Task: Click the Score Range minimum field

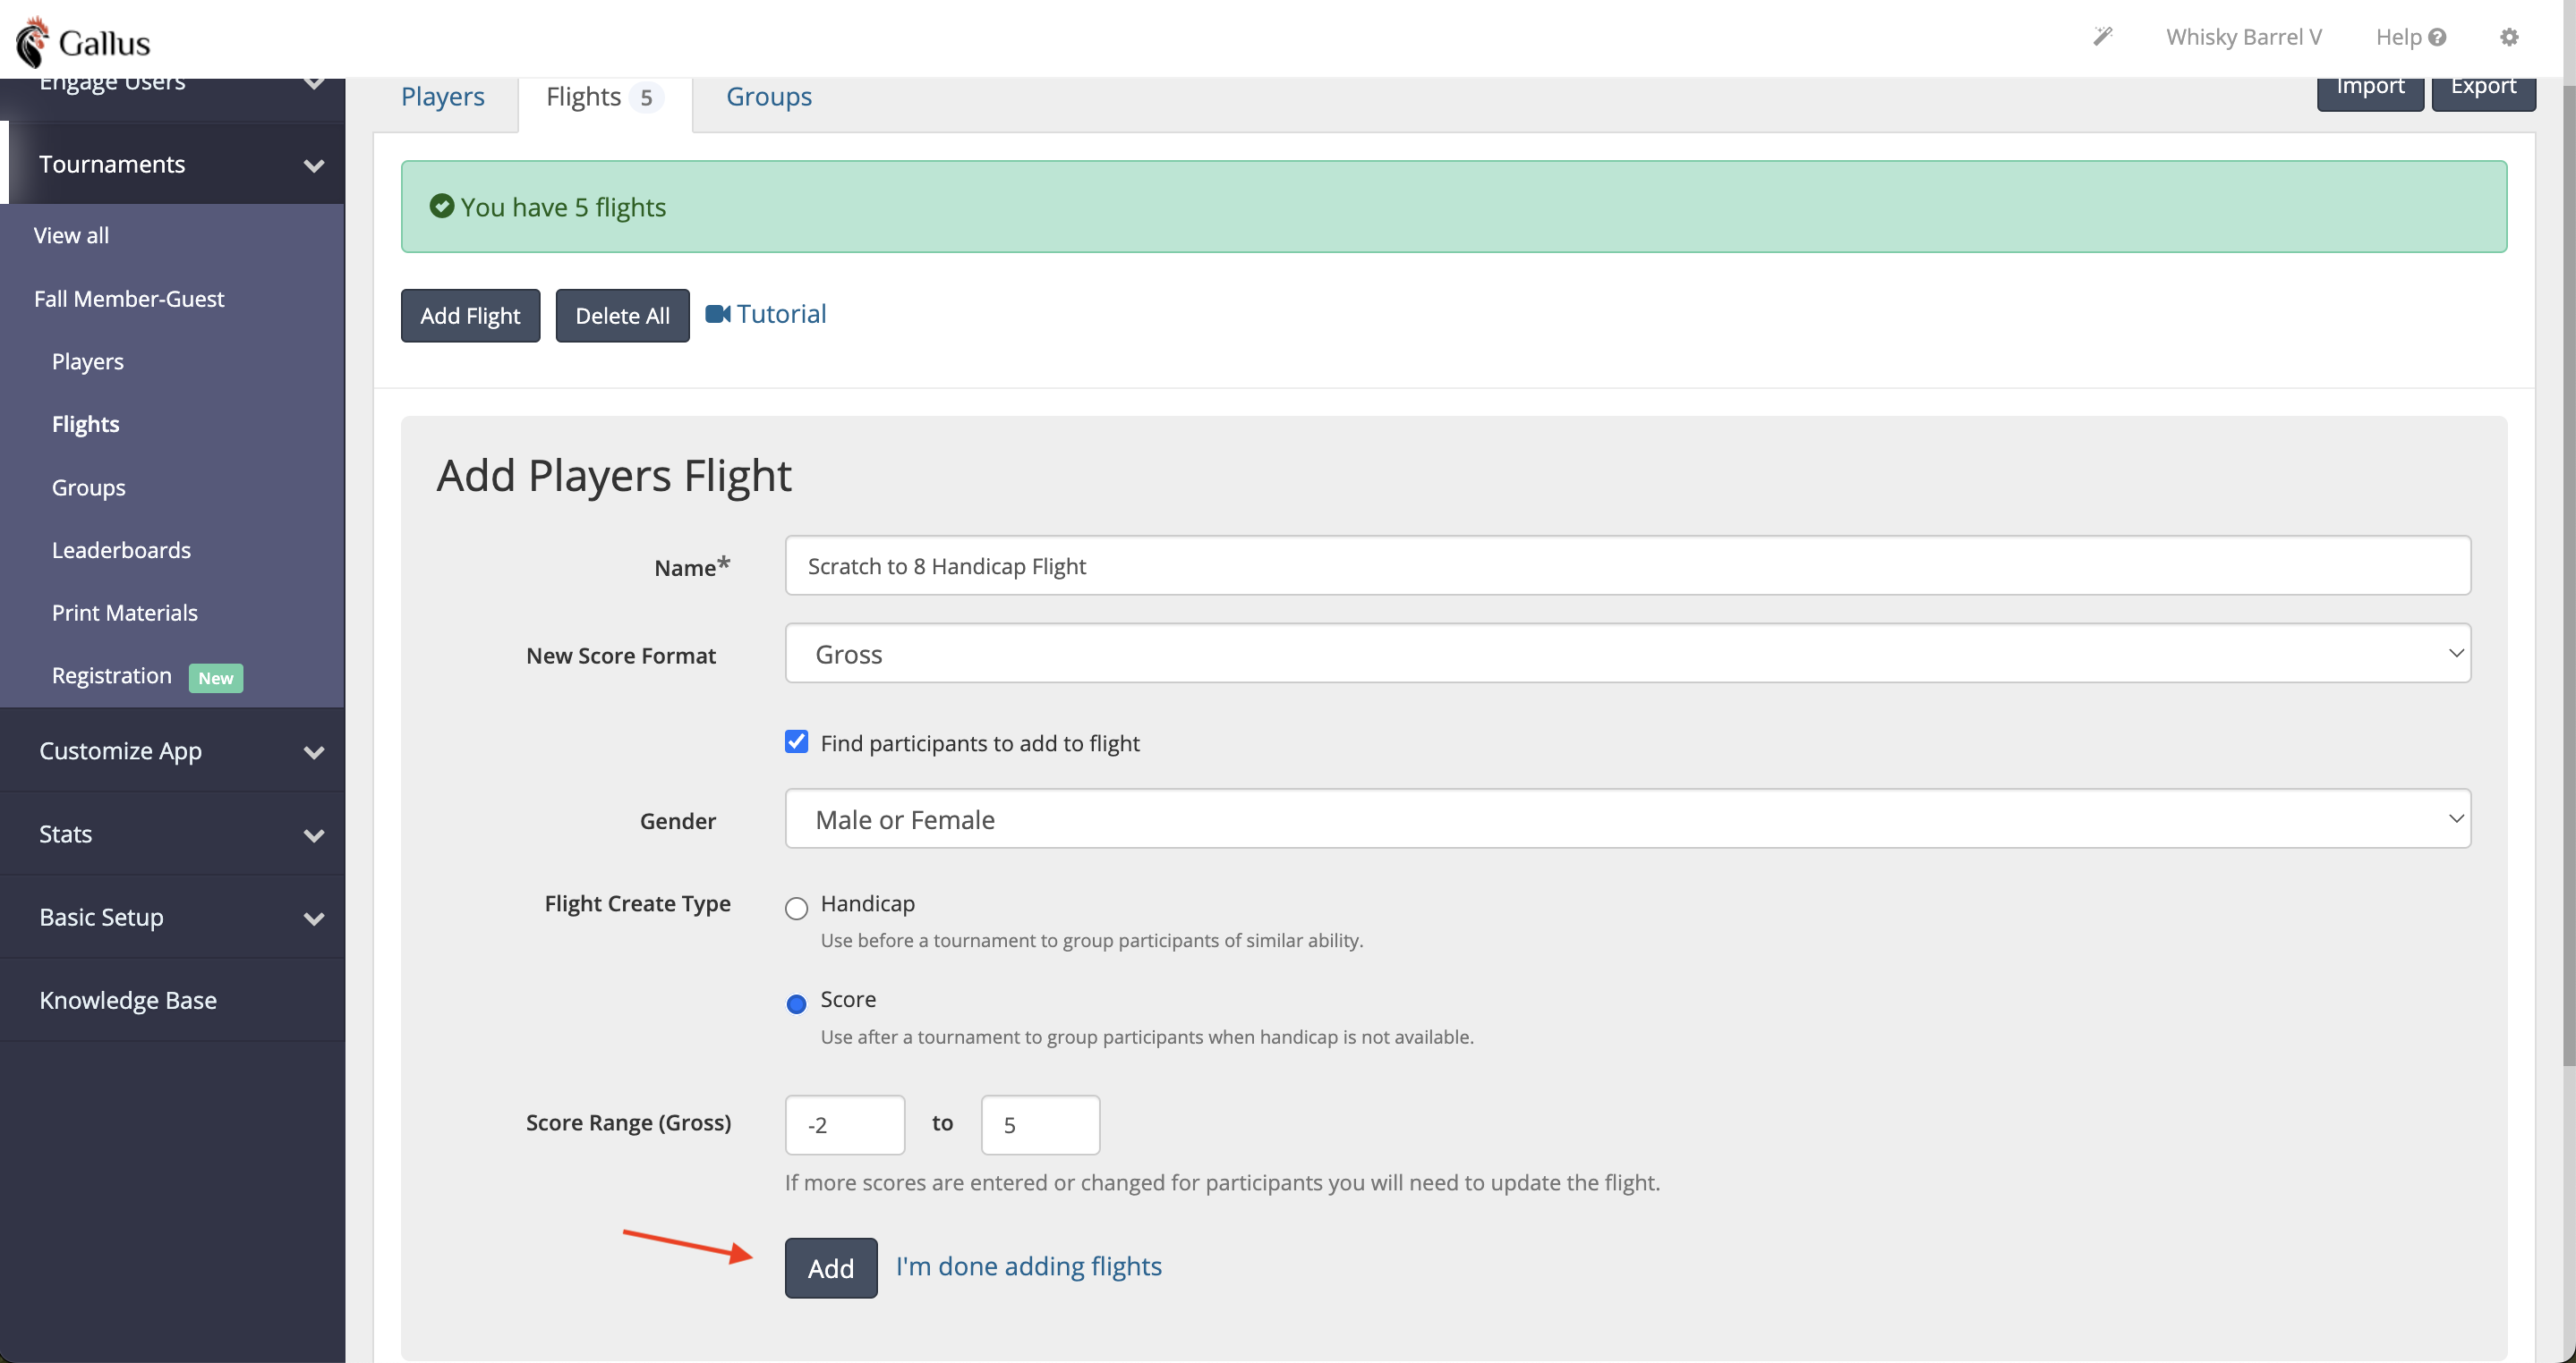Action: pos(845,1125)
